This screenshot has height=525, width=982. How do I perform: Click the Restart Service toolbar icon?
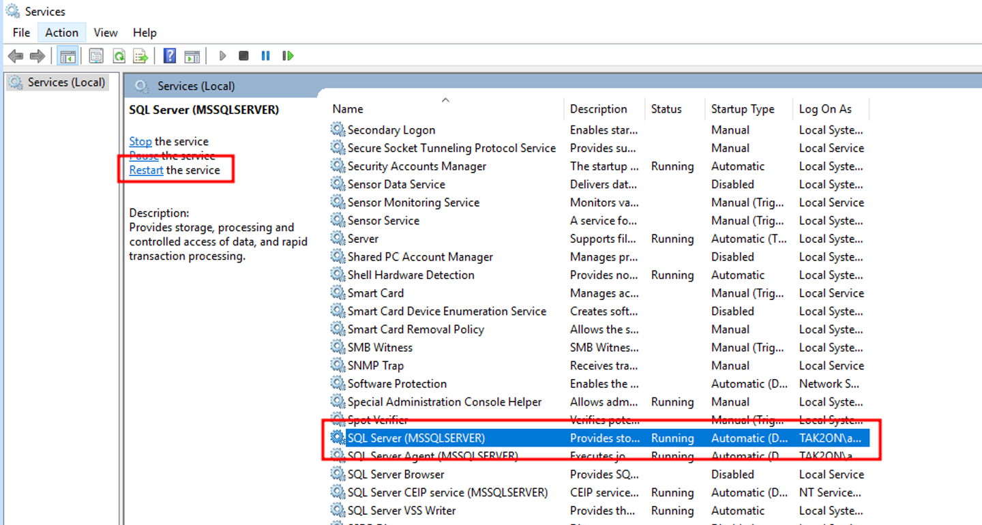tap(288, 56)
